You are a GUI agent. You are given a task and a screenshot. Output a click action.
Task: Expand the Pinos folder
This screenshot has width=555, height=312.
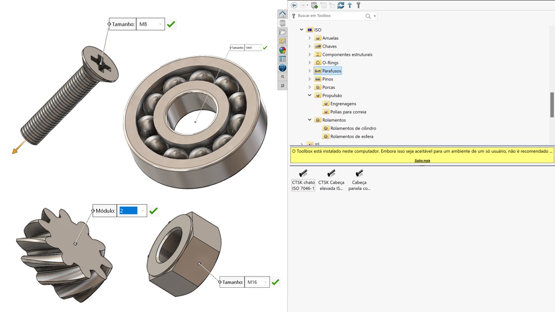tap(310, 79)
